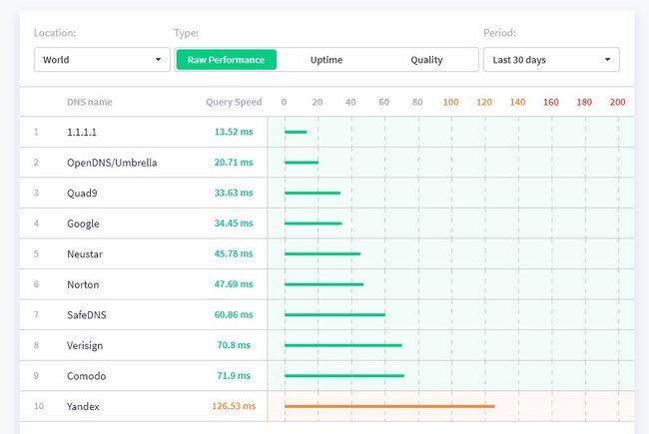Click the 13.52 ms query speed value

[x=234, y=132]
